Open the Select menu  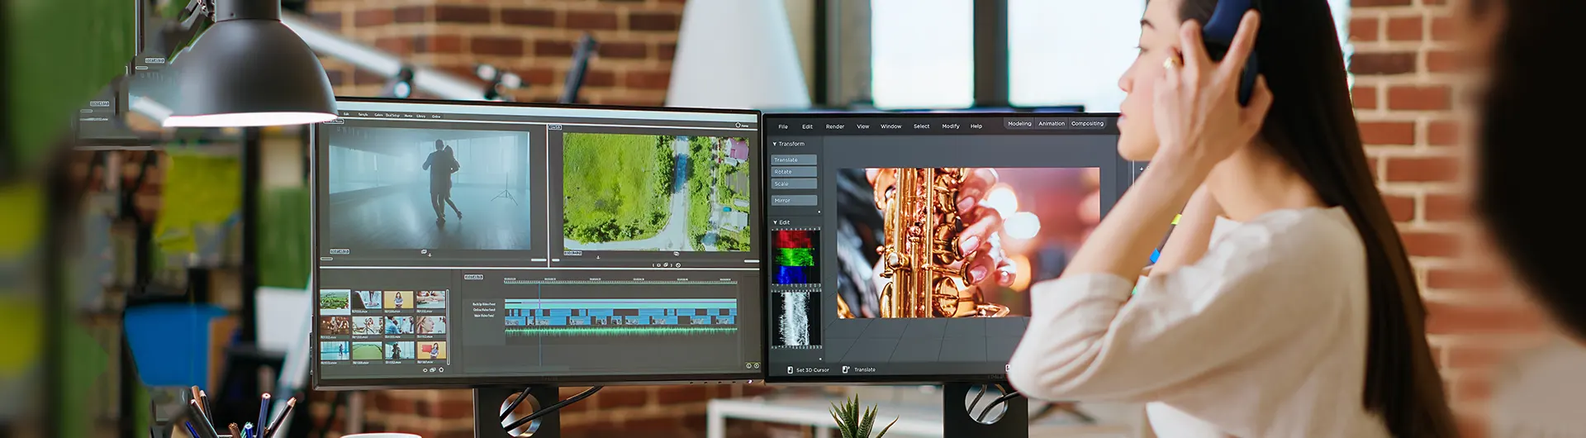pos(921,126)
